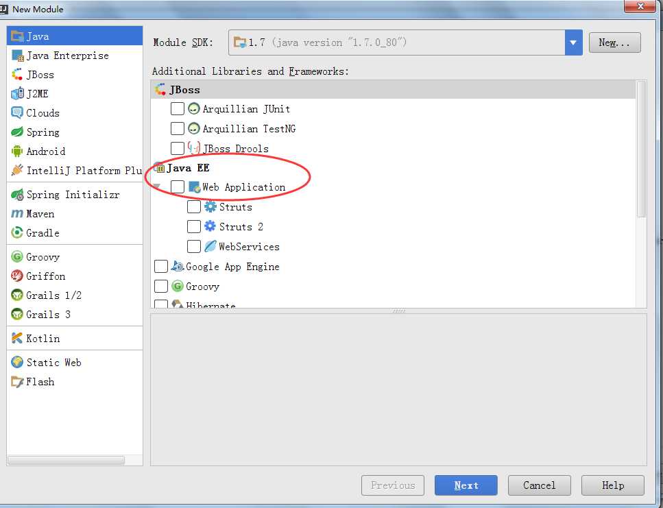Select Android module type
This screenshot has height=508, width=663.
pos(75,151)
